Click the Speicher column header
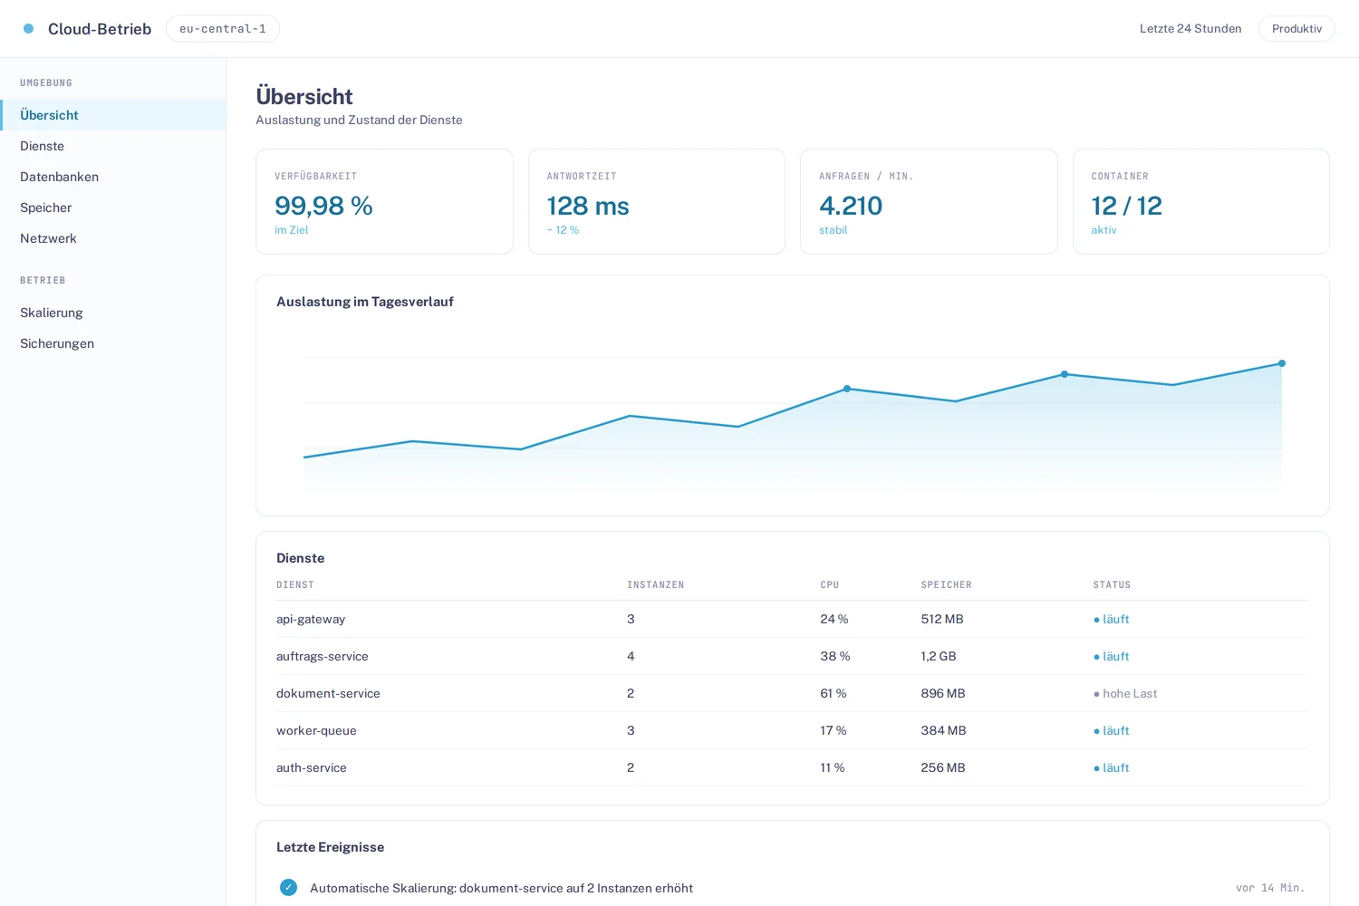Viewport: 1359px width, 906px height. (947, 585)
